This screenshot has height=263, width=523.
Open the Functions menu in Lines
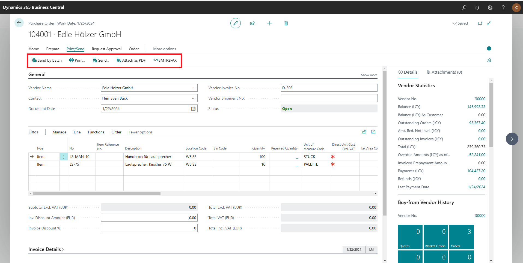tap(96, 132)
